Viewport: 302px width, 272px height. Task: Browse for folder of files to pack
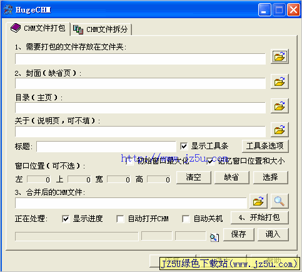click(279, 56)
